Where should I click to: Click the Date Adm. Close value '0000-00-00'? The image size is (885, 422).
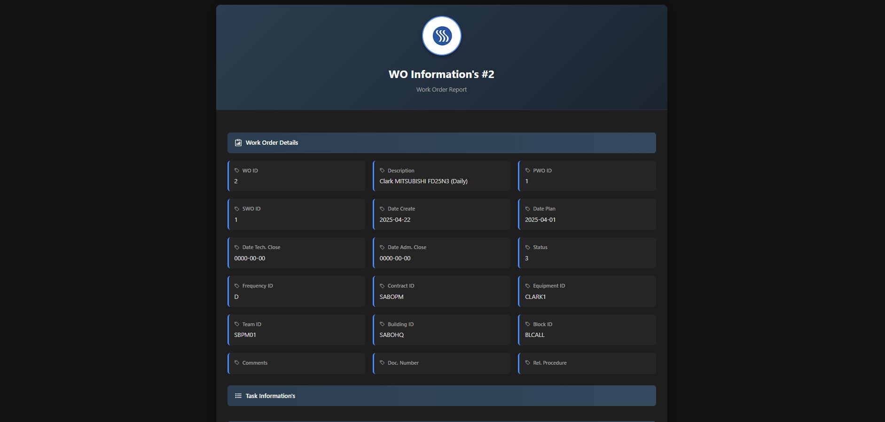click(x=395, y=258)
